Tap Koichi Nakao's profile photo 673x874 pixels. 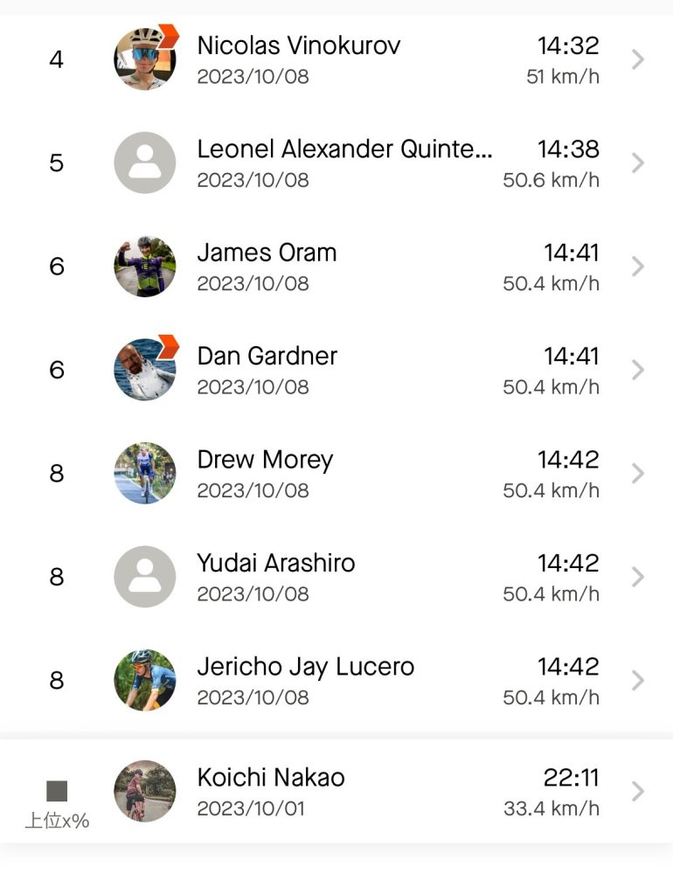point(145,791)
